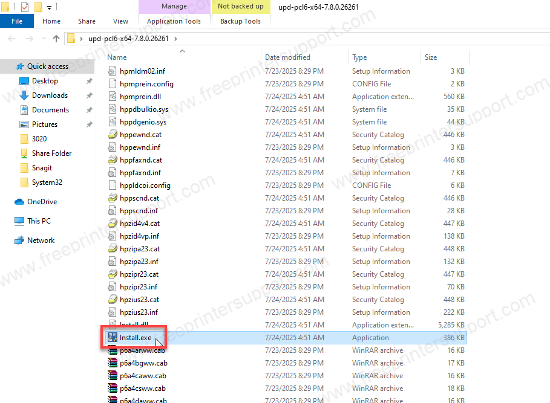Open the Application Tools ribbon tab

[174, 21]
